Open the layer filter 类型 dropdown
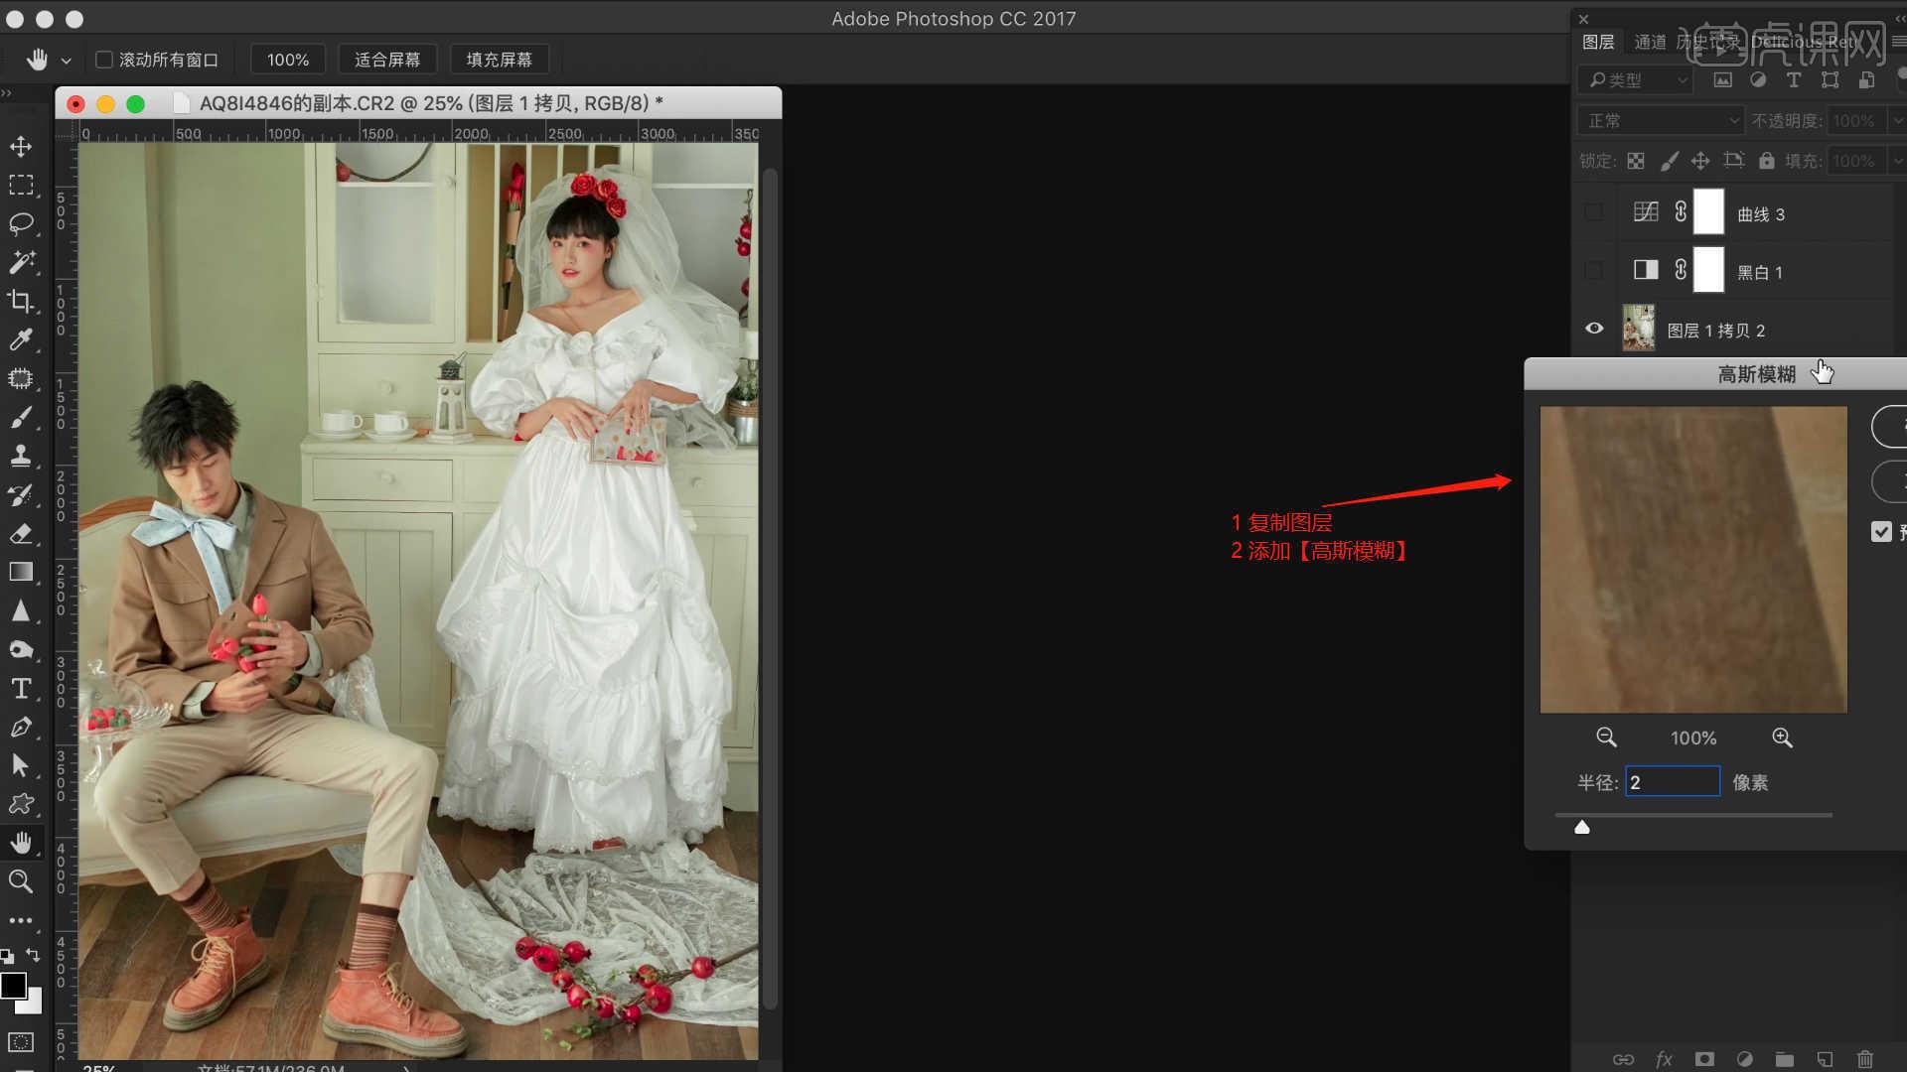This screenshot has width=1907, height=1072. [x=1635, y=79]
